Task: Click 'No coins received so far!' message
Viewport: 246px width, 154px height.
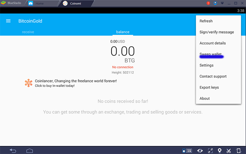Action: 123,101
